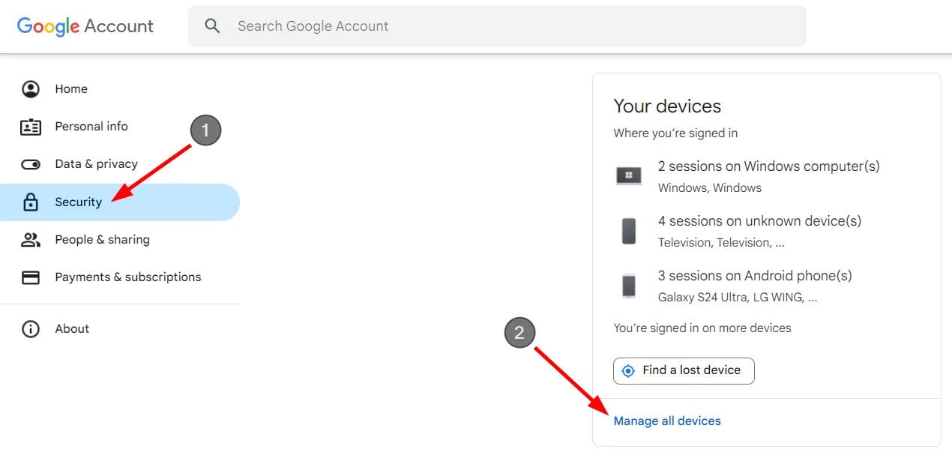The image size is (952, 458).
Task: Click the People & sharing icon
Action: point(31,240)
